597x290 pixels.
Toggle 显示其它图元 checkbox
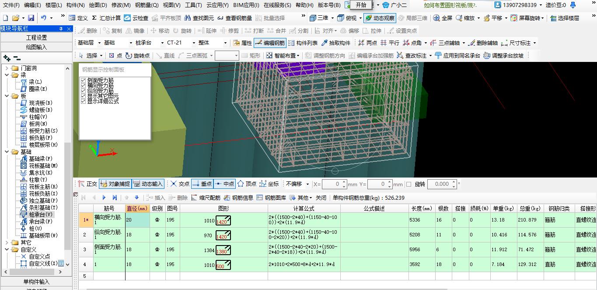tap(83, 96)
